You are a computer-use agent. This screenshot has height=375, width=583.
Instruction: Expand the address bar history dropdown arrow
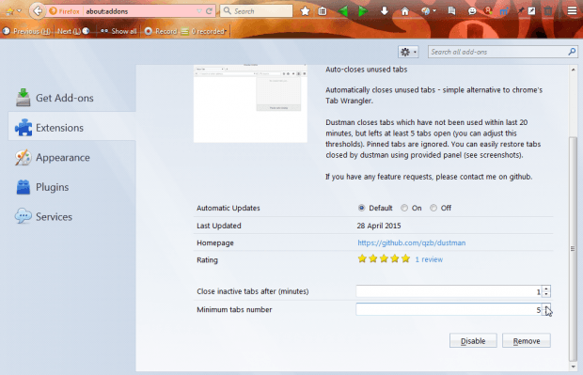pos(199,11)
